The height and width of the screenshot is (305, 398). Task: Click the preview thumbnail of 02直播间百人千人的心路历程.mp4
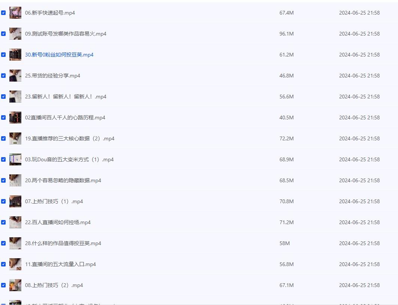15,118
